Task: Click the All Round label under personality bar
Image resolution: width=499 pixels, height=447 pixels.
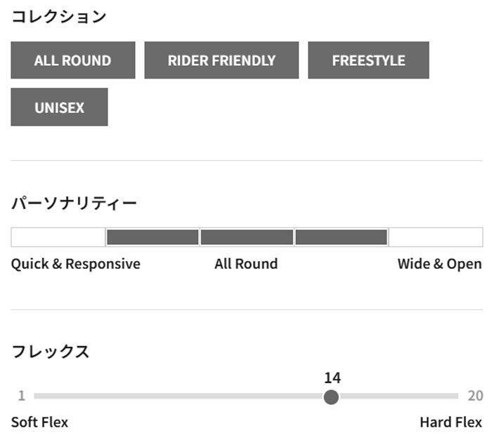Action: point(246,264)
